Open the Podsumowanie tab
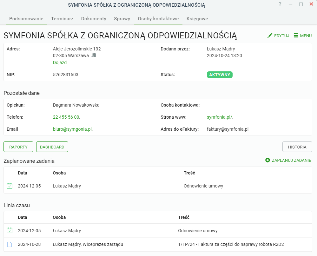The image size is (317, 256). [x=26, y=19]
